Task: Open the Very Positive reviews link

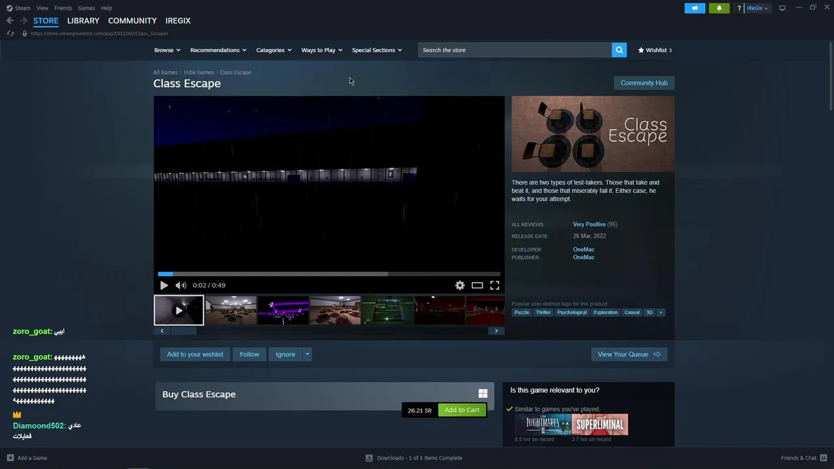Action: [589, 224]
